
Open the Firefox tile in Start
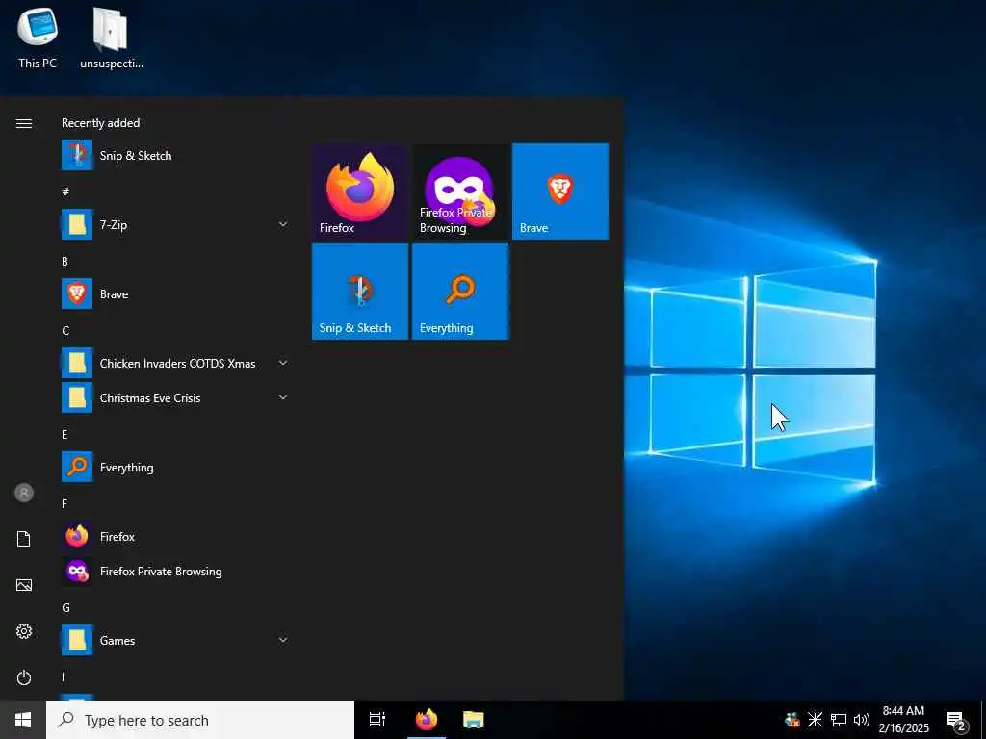click(360, 191)
